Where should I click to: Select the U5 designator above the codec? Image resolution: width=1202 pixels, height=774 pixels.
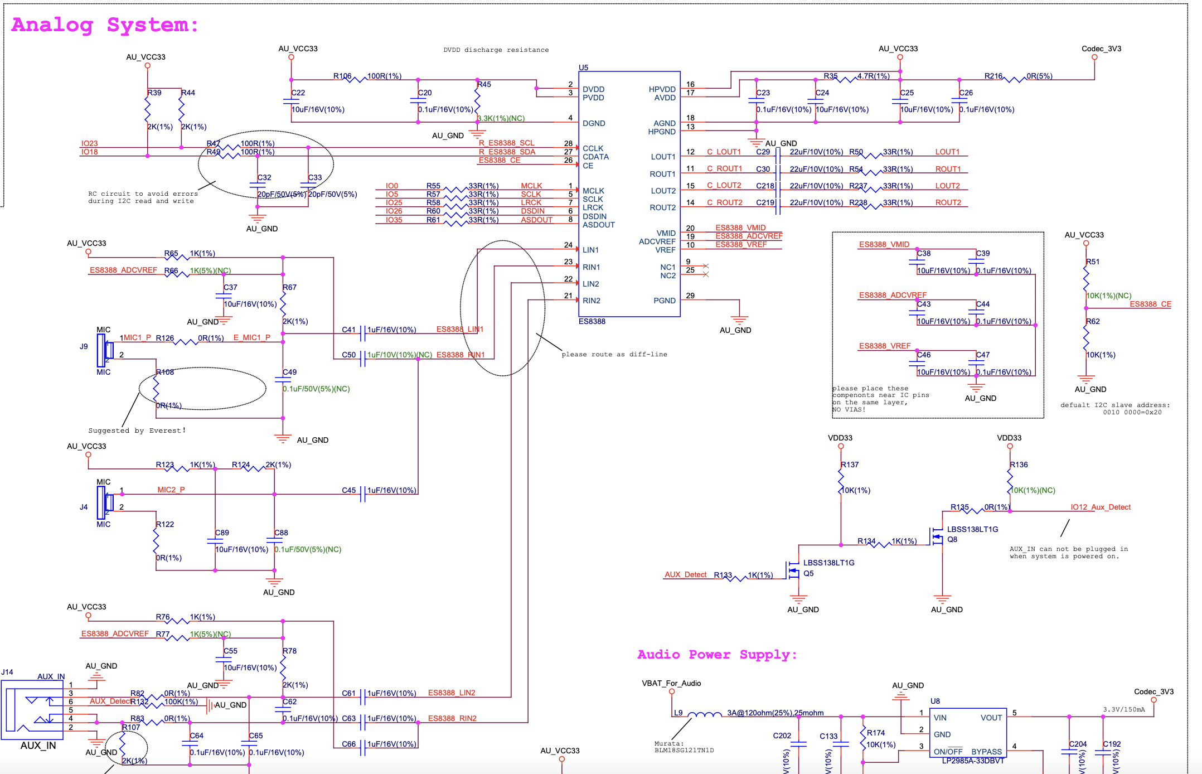pyautogui.click(x=583, y=67)
